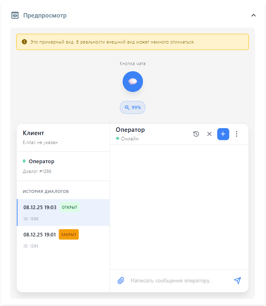Close the dialog with X icon
The image size is (266, 306).
click(210, 134)
